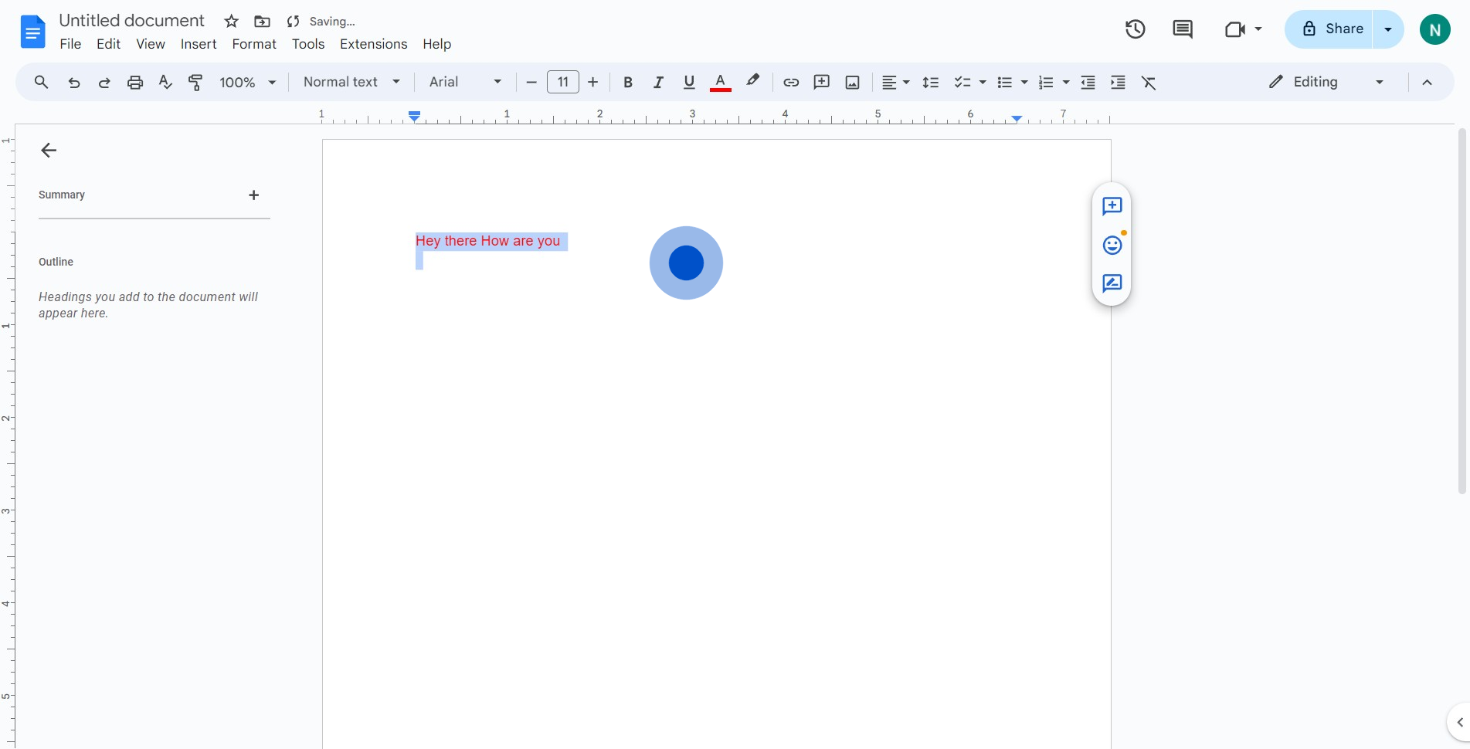1470x749 pixels.
Task: Open the bulleted list menu arrow
Action: [x=1024, y=82]
